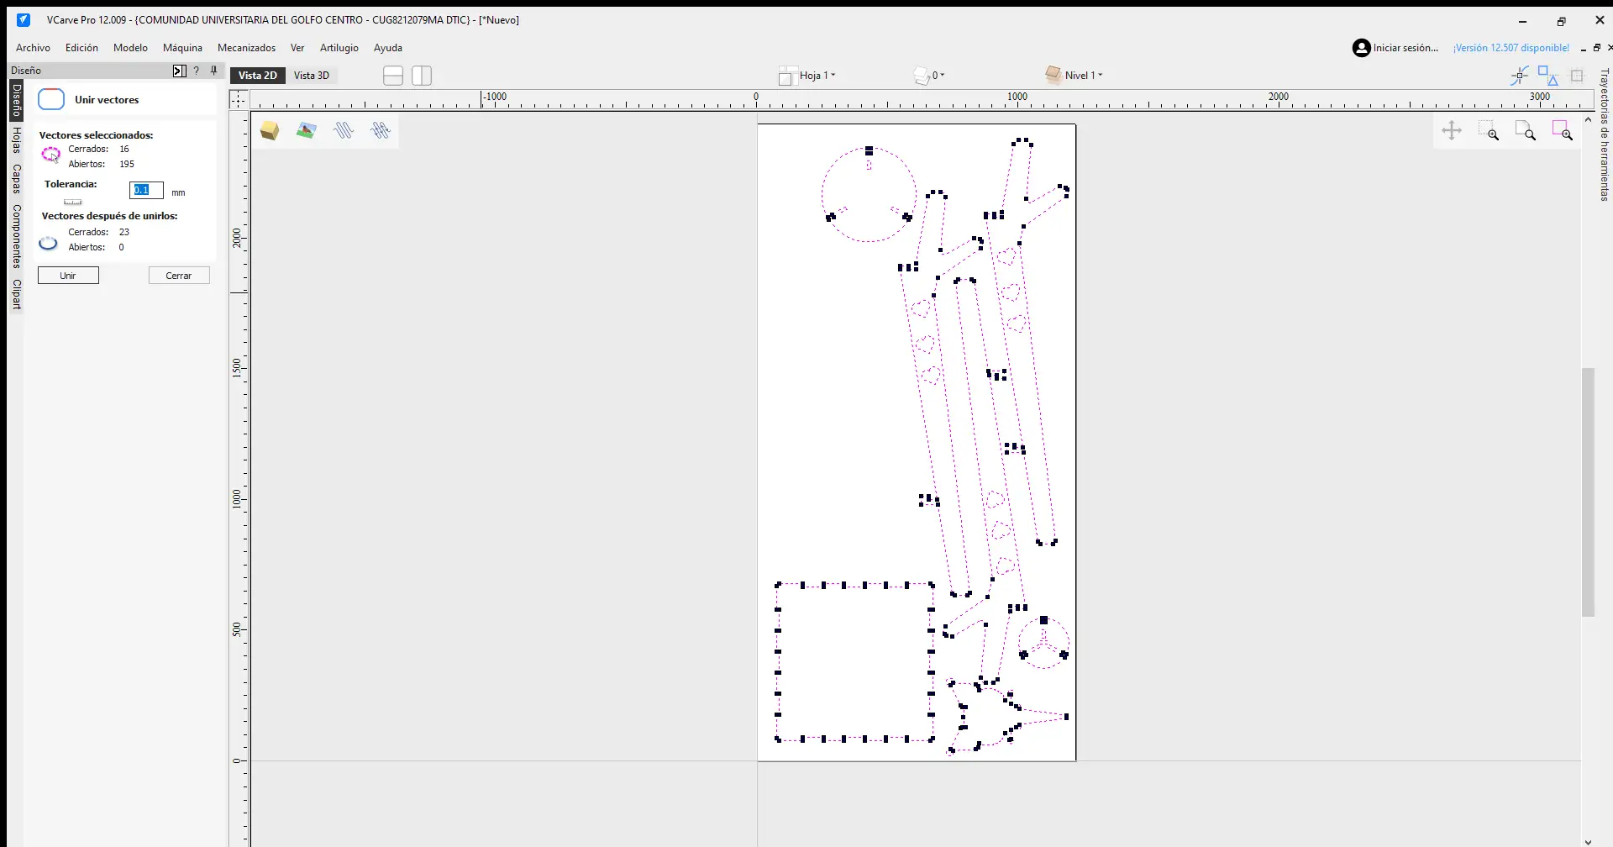Open the Ayuda menu
The height and width of the screenshot is (847, 1613).
tap(388, 48)
